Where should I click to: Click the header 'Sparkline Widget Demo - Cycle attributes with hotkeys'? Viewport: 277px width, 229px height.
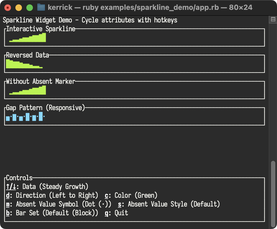click(90, 20)
